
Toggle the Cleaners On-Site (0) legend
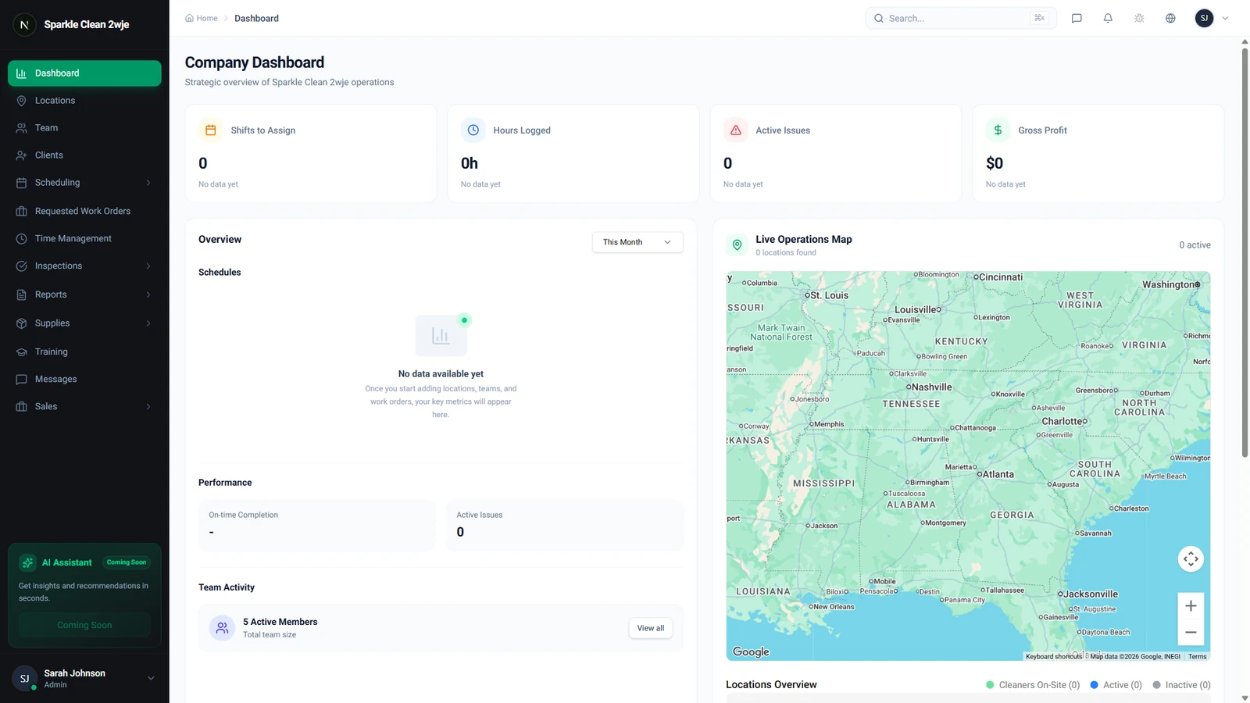click(x=1033, y=685)
